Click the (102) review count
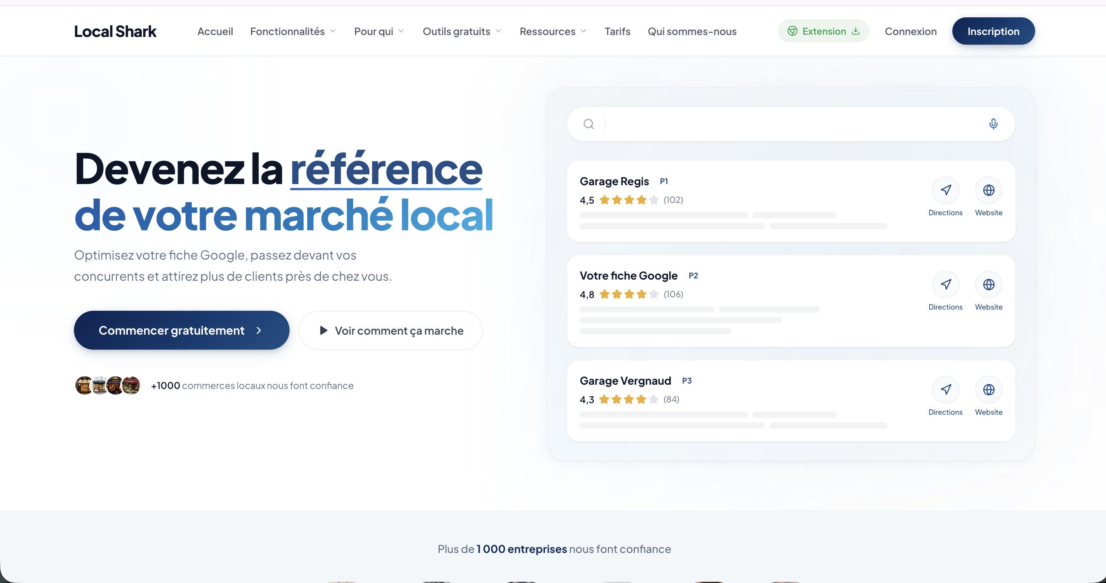The height and width of the screenshot is (583, 1106). coord(673,200)
